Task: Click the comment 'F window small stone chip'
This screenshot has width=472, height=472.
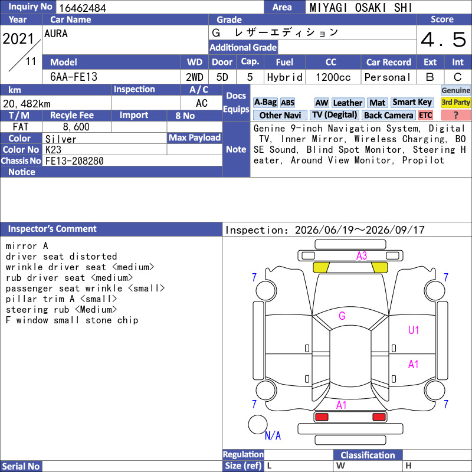Action: click(71, 320)
